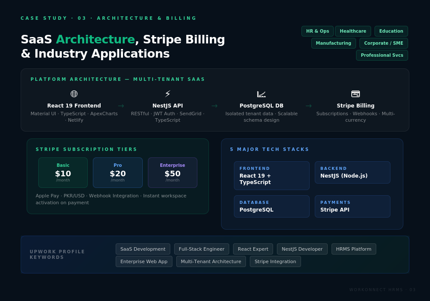The image size is (430, 301).
Task: Click the card icon above Stripe Billing
Action: pyautogui.click(x=356, y=94)
